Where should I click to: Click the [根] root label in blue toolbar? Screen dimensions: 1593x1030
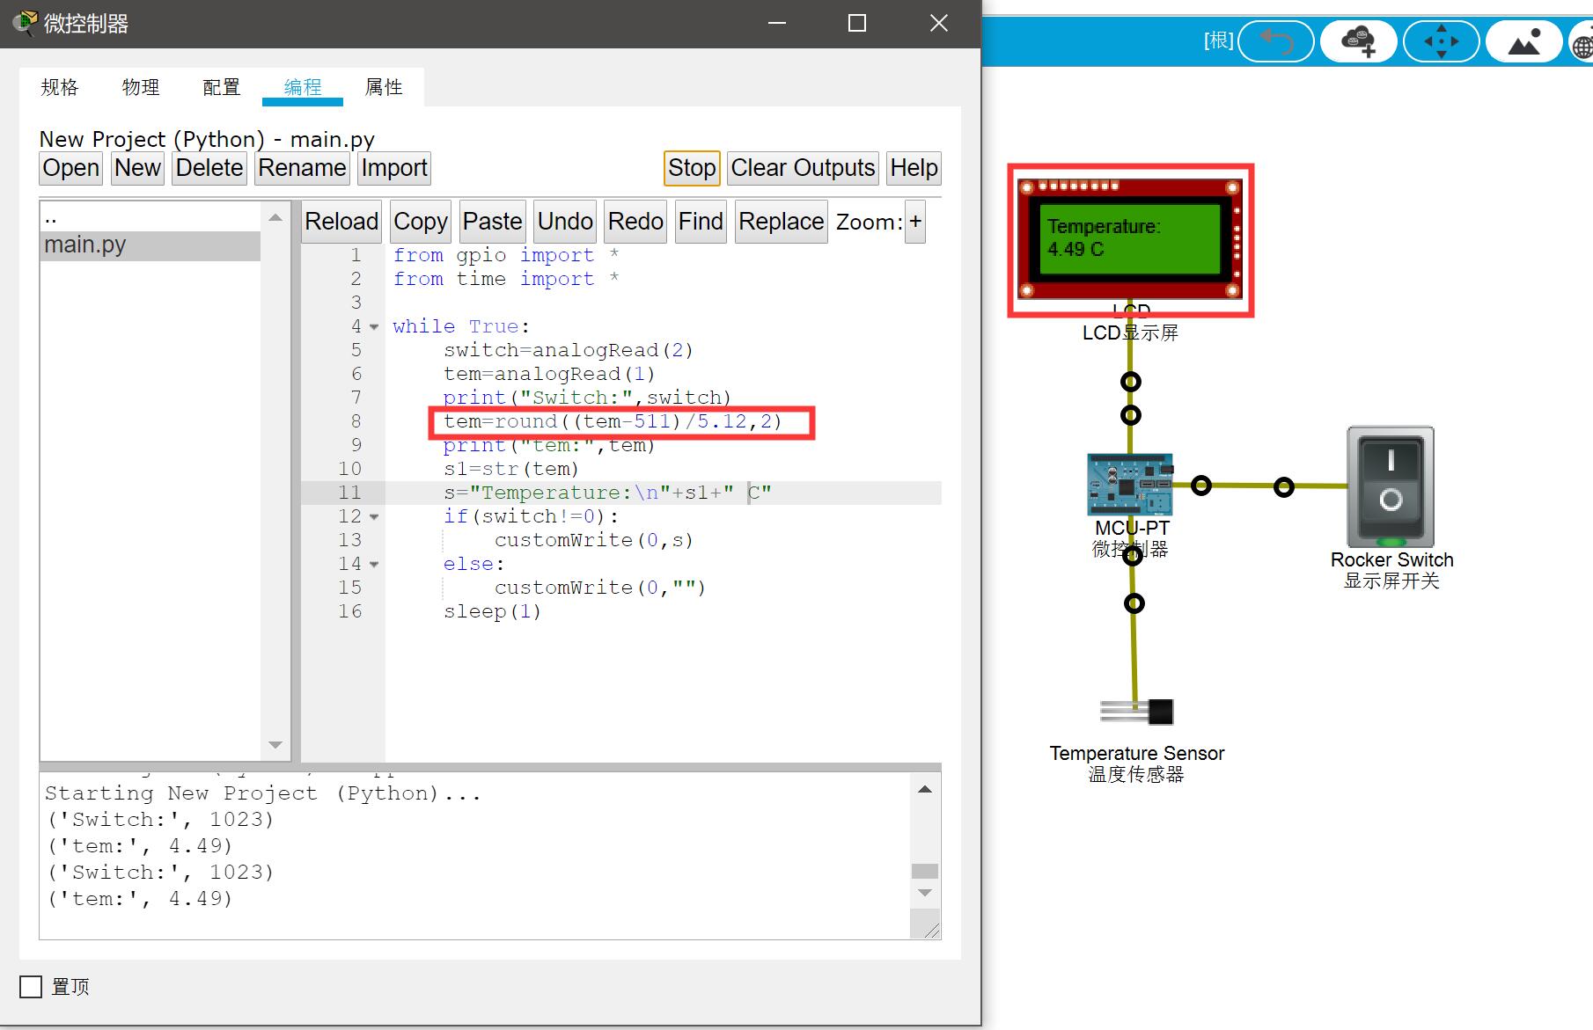[1219, 40]
